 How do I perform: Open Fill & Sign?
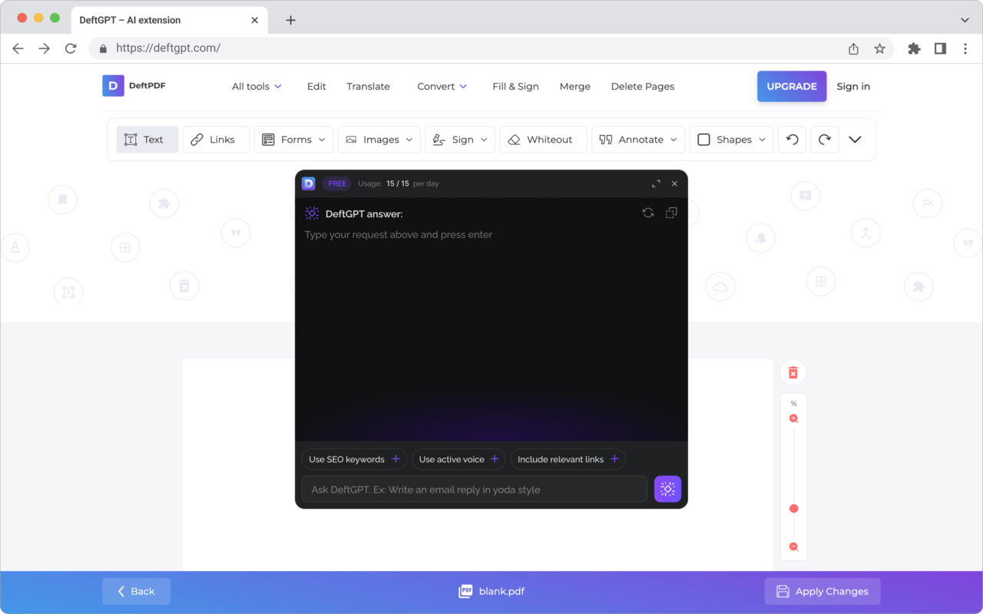(x=515, y=87)
